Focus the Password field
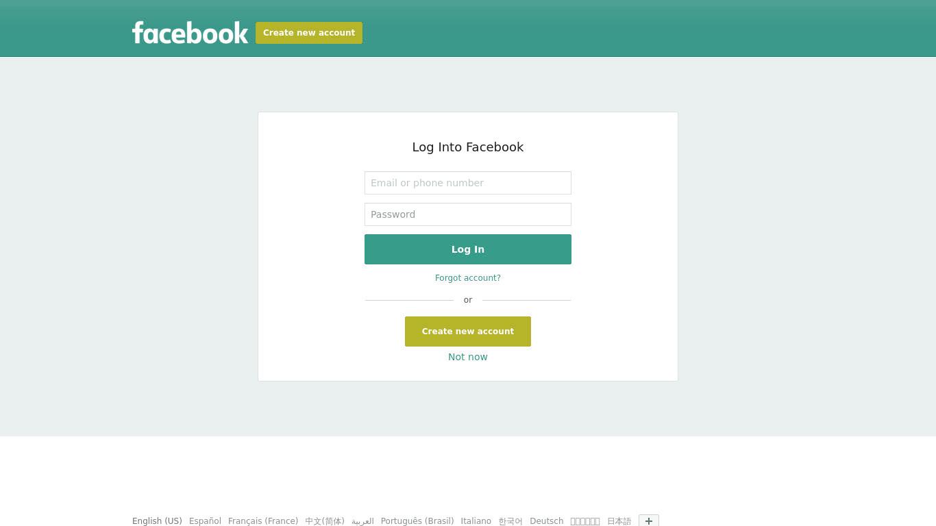 tap(468, 214)
